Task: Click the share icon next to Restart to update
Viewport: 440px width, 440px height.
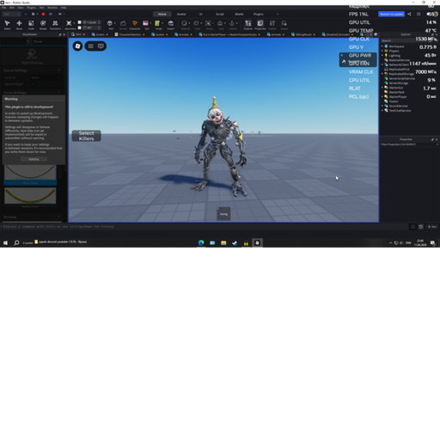Action: pyautogui.click(x=409, y=14)
